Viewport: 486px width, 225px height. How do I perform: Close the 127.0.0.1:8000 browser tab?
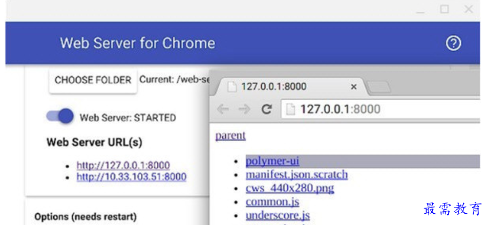click(354, 87)
